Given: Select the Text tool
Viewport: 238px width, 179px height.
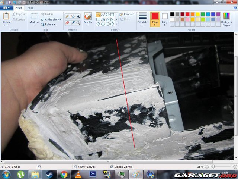Looking at the screenshot, I should pyautogui.click(x=78, y=16).
